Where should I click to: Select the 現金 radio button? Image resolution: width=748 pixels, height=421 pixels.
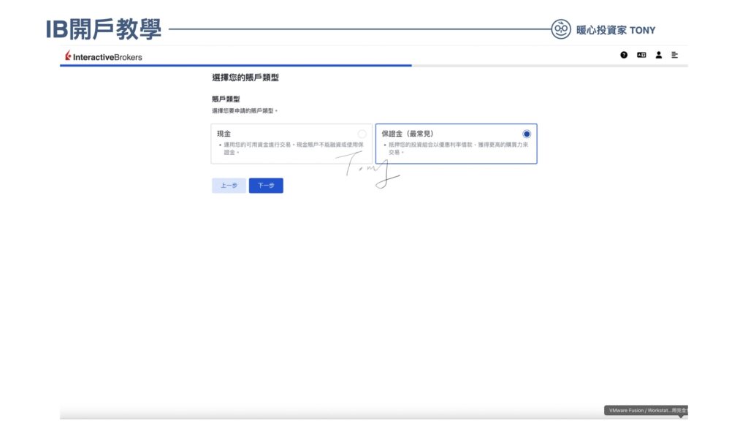(362, 134)
